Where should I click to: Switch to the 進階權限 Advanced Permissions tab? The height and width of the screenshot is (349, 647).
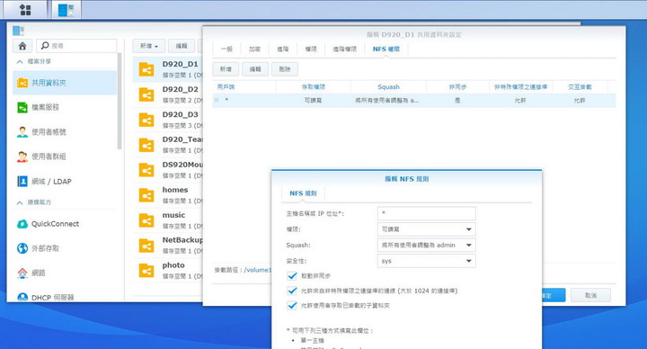click(344, 49)
